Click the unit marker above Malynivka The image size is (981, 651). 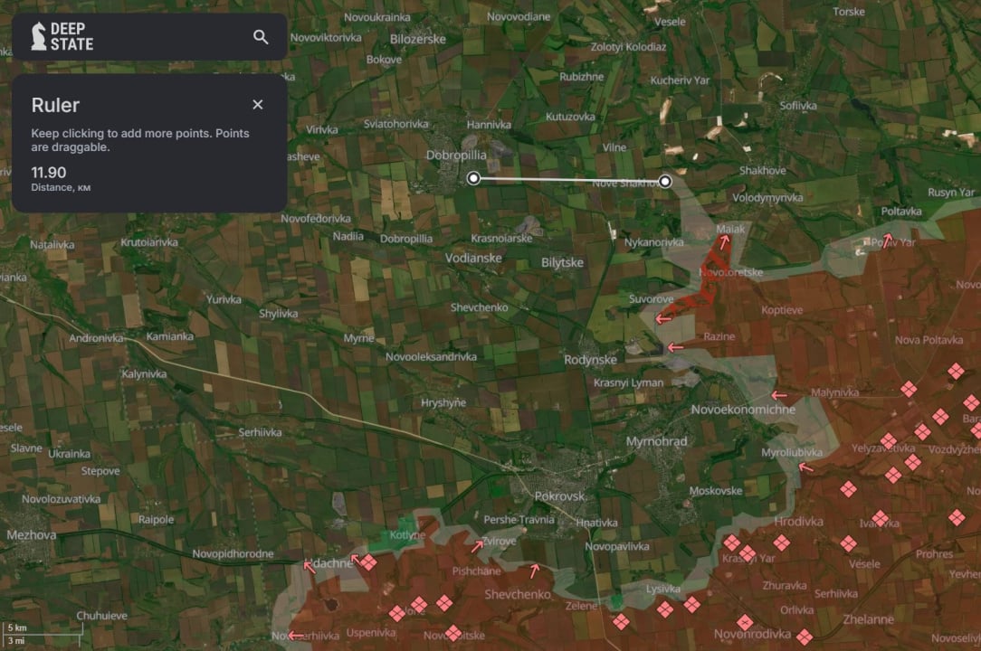(909, 389)
